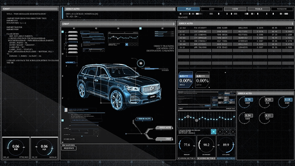Image resolution: width=295 pixels, height=166 pixels.
Task: Toggle the last crossed box below right graph
Action: pos(233,132)
